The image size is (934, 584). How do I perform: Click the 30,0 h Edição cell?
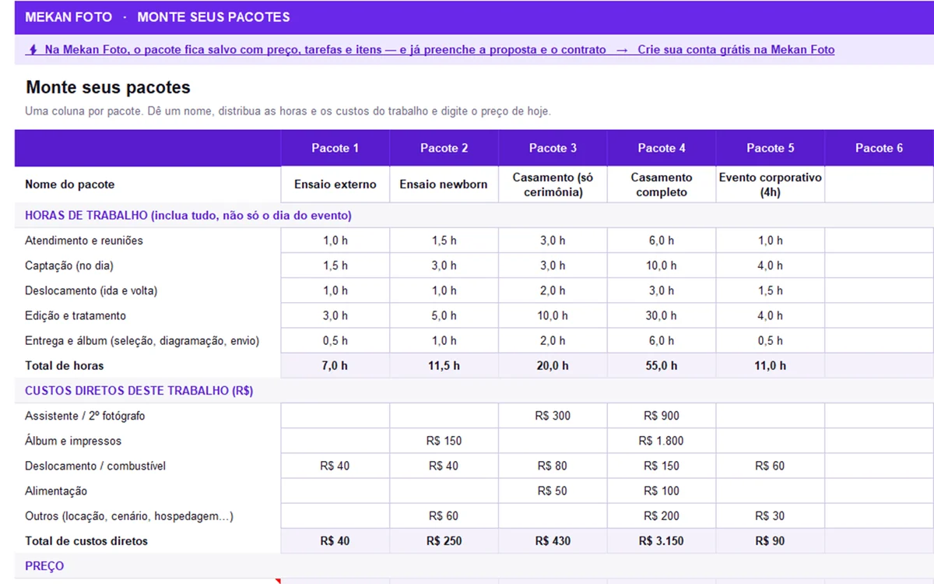pos(662,315)
